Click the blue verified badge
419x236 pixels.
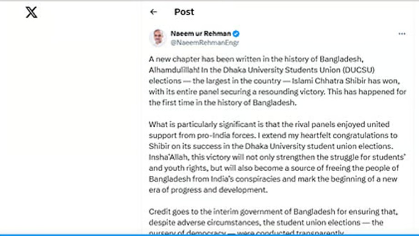coord(236,34)
